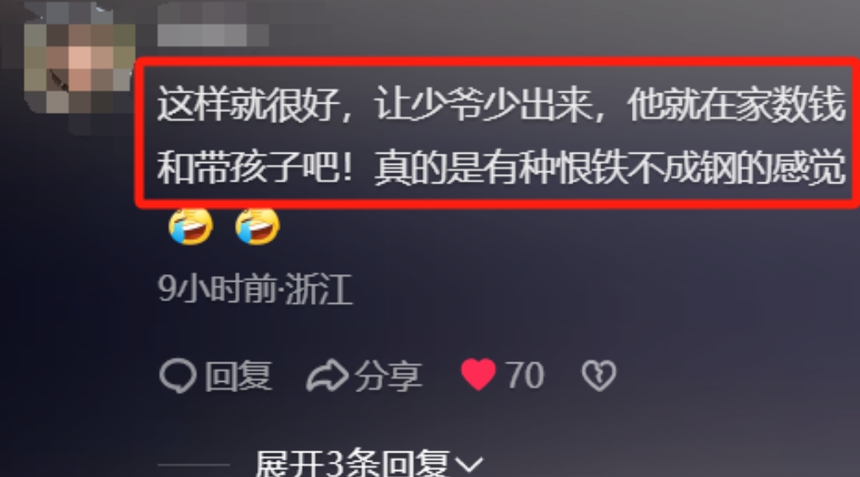
Task: Click the chevron after 展开3条回复
Action: click(469, 465)
